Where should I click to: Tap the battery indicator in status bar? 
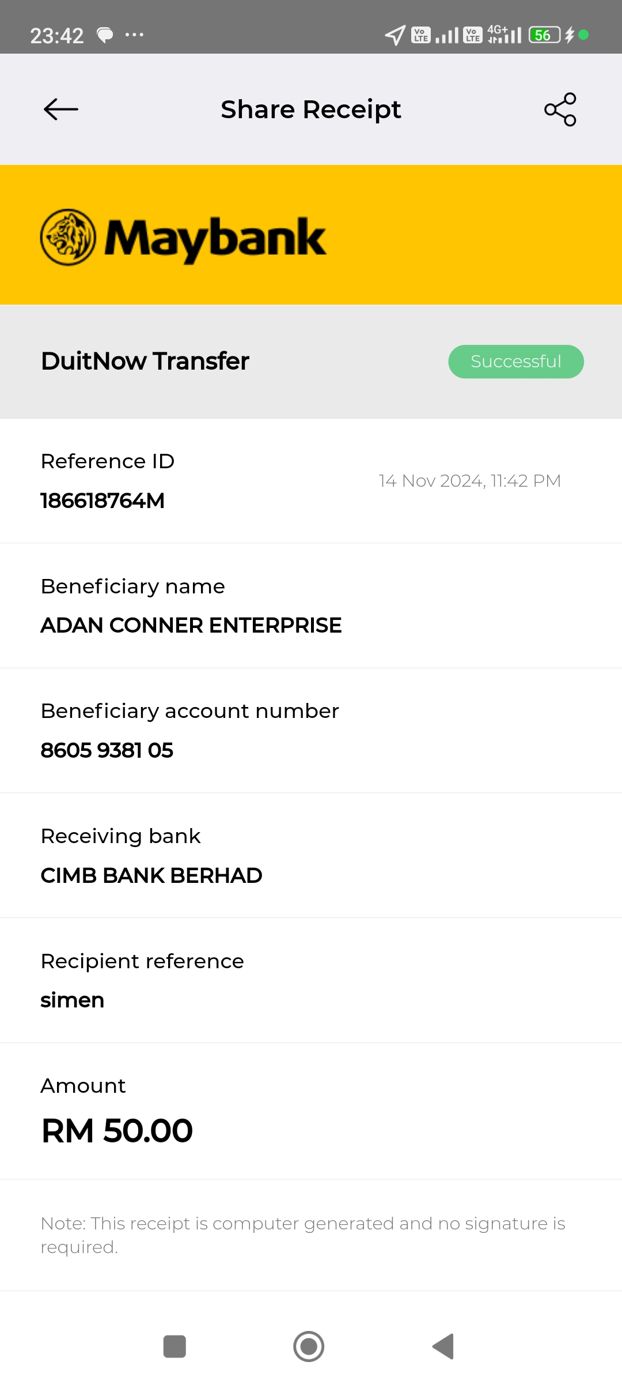(544, 35)
